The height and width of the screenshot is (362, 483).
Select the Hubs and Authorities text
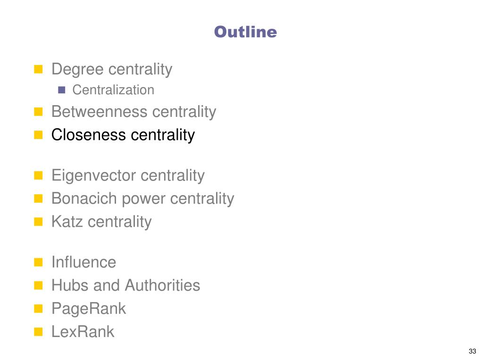[x=125, y=285]
